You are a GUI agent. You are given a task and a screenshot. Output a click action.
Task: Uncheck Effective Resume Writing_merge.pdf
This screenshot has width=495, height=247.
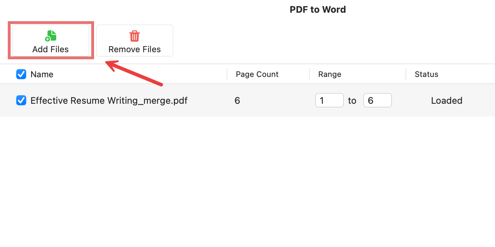tap(21, 100)
